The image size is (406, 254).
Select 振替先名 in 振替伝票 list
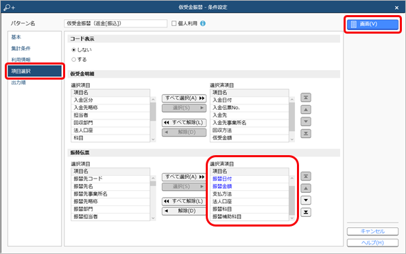tap(110, 186)
